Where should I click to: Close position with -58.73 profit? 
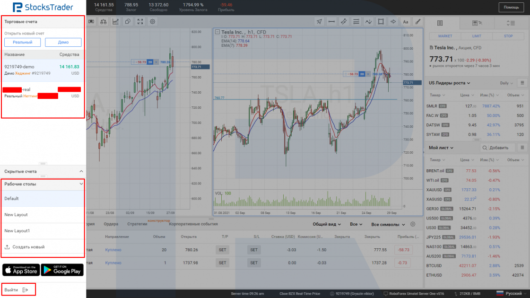point(403,250)
